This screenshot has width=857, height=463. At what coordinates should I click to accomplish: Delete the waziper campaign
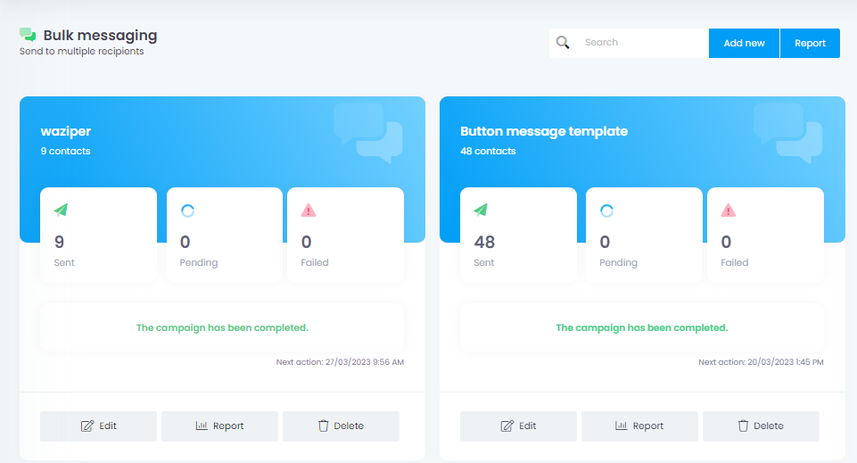341,426
